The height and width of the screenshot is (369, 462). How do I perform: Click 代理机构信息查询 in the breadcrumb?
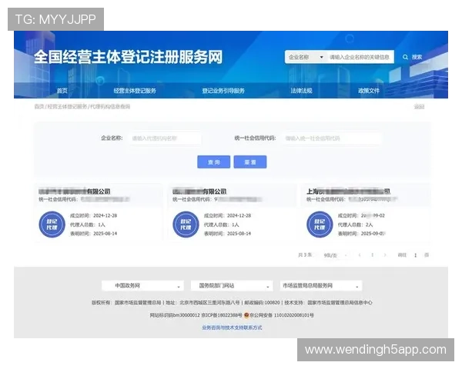coord(110,107)
